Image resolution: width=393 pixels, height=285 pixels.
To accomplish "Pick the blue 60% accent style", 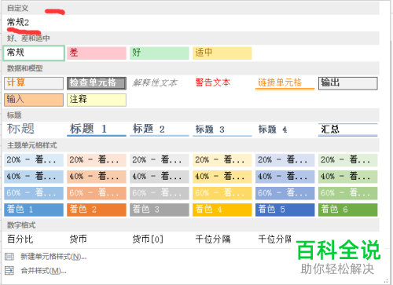I will pos(34,193).
